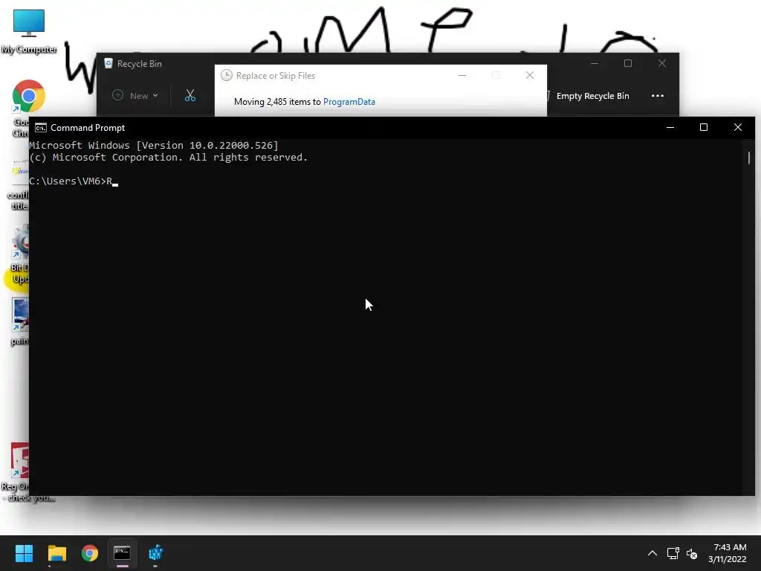Image resolution: width=761 pixels, height=571 pixels.
Task: Click the 'Replace or Skip Files' title text
Action: point(276,76)
